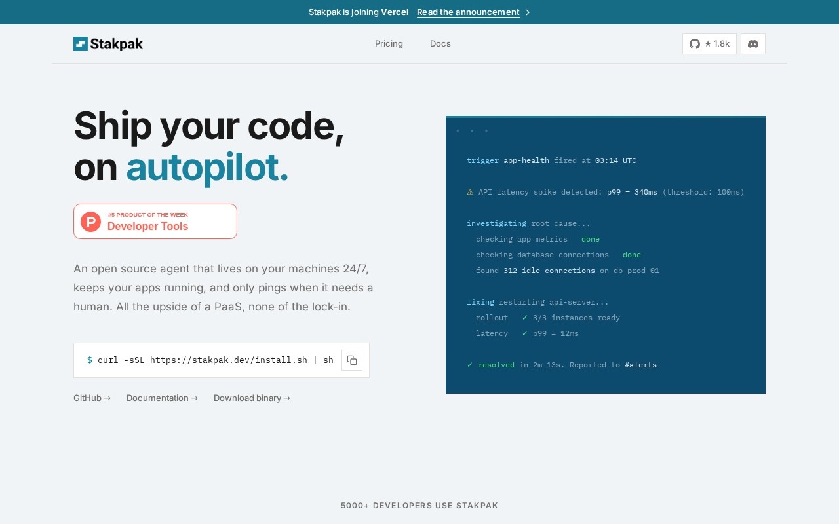Copy the curl install command
Screen dimensions: 839x524
352,360
